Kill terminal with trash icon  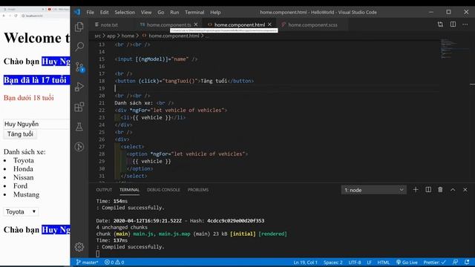pyautogui.click(x=440, y=190)
